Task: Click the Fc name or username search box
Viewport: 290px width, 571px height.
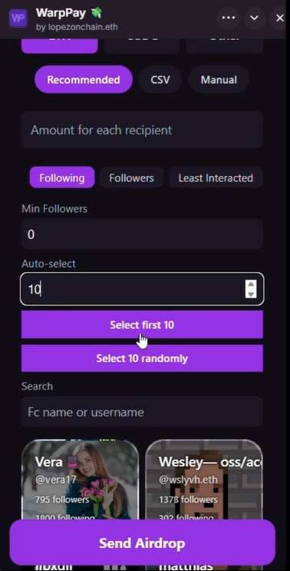Action: click(142, 412)
